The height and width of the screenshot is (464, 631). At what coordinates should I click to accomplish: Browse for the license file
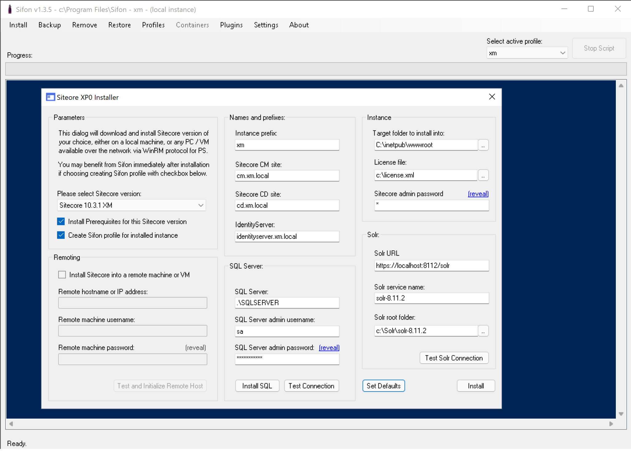(x=483, y=175)
